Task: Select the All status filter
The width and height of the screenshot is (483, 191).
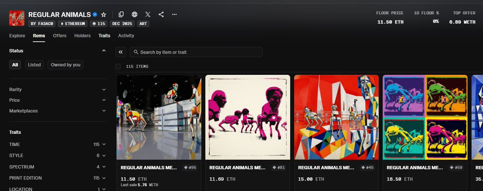Action: coord(15,65)
